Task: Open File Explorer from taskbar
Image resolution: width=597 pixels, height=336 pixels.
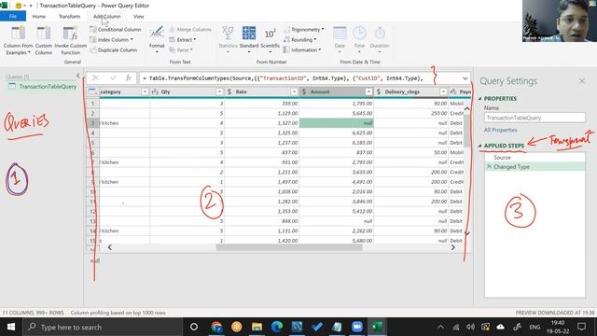Action: click(x=257, y=327)
